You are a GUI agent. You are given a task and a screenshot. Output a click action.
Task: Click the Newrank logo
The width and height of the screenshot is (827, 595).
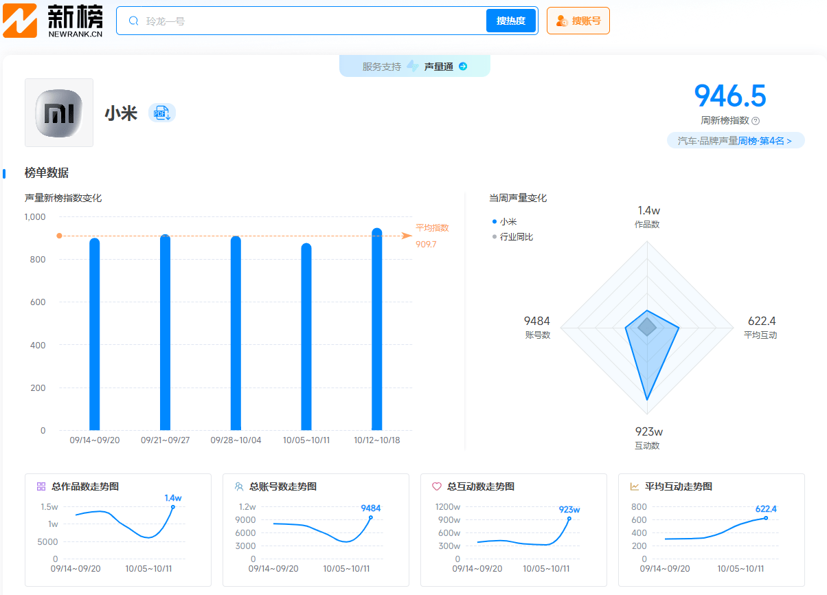54,21
